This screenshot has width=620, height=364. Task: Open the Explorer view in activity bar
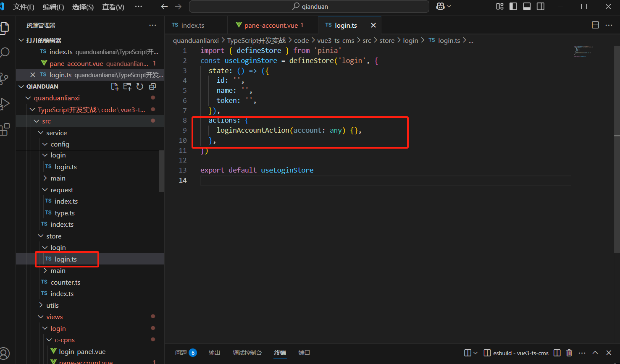[4, 28]
